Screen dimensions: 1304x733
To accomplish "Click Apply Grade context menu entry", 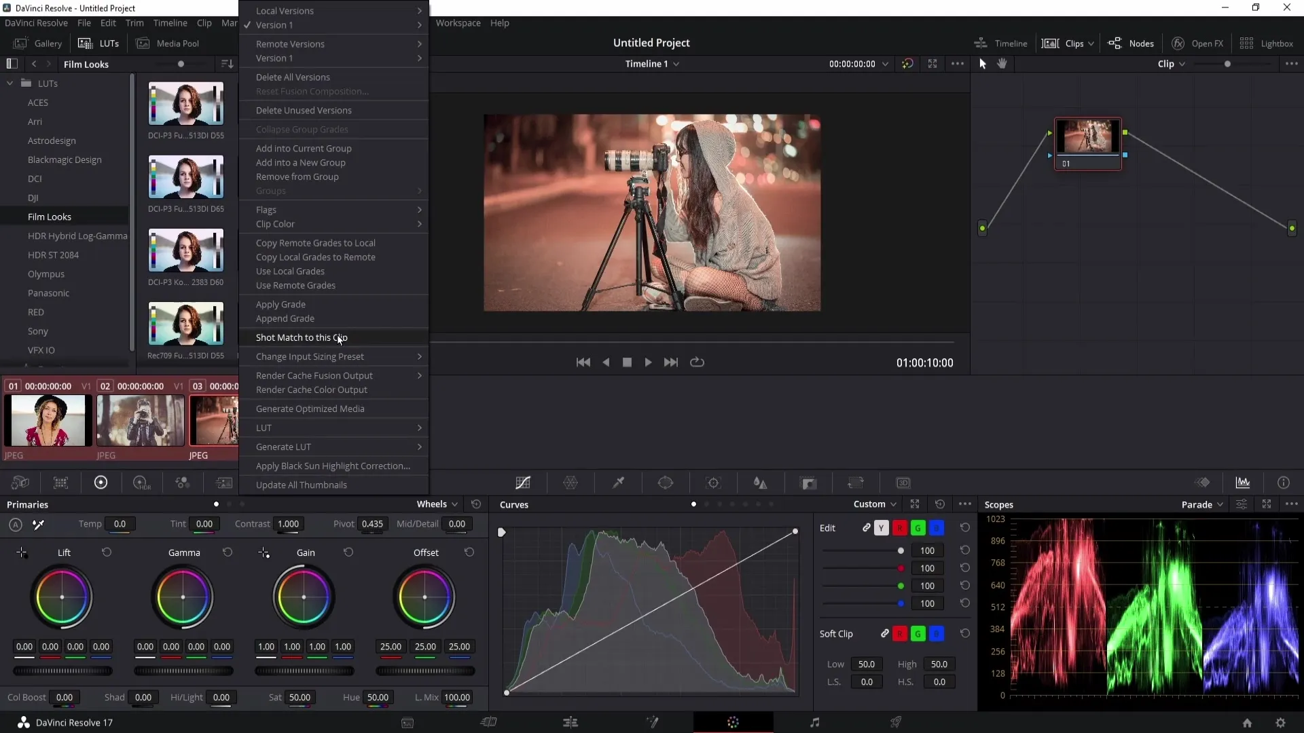I will pyautogui.click(x=280, y=303).
